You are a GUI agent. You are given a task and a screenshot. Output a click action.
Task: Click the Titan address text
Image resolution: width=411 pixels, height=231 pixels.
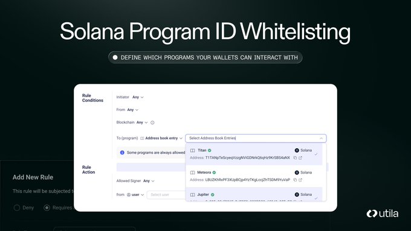247,158
